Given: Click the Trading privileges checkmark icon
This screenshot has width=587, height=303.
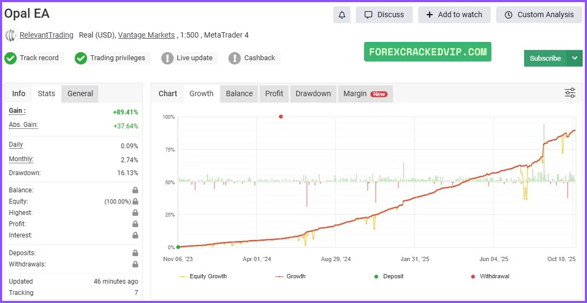Looking at the screenshot, I should tap(81, 58).
